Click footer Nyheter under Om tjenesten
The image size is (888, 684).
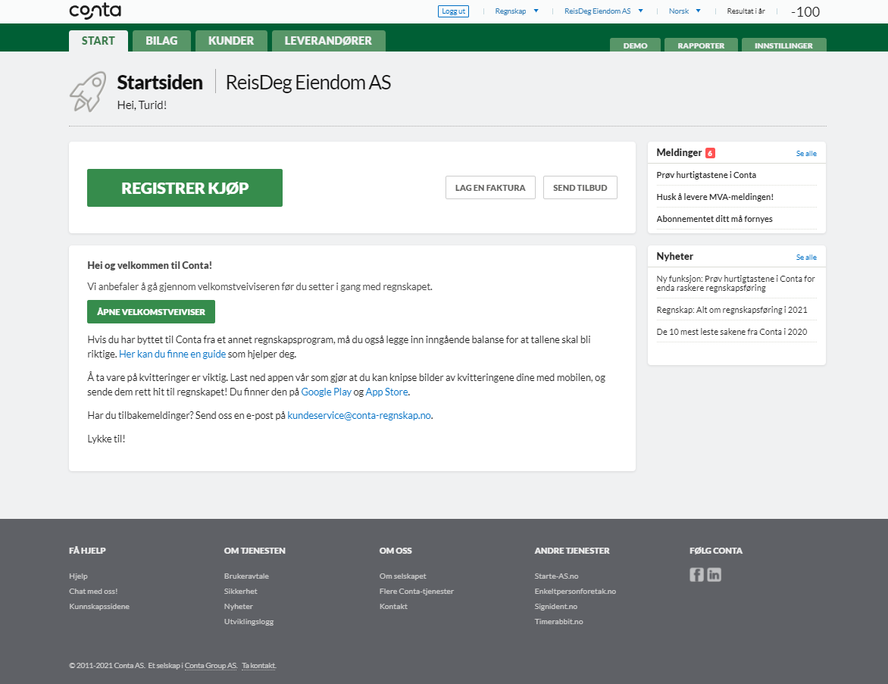click(239, 607)
